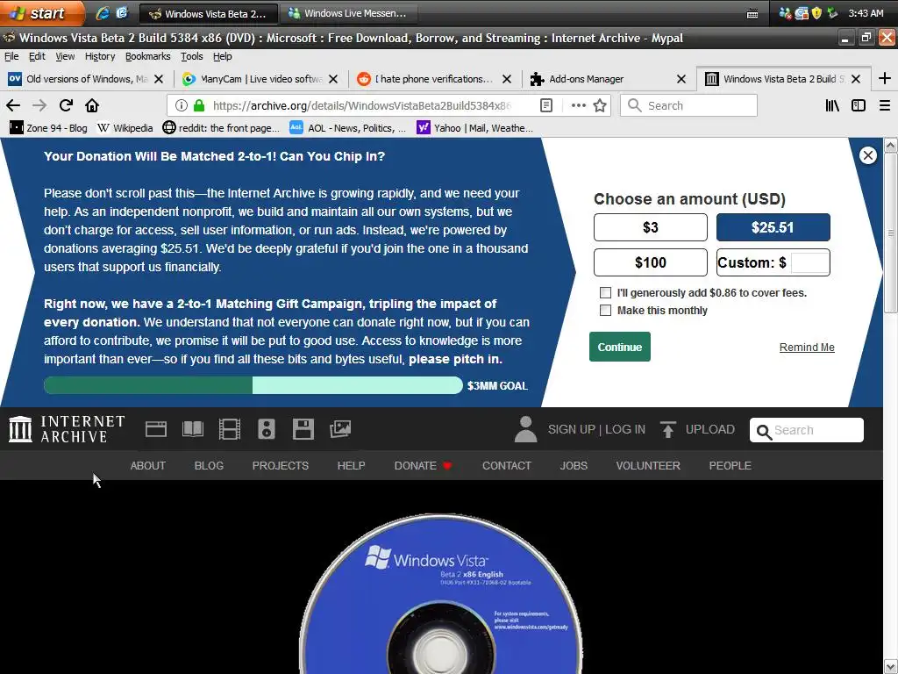Click the Internet Archive logo
Screen dimensions: 898x674
pyautogui.click(x=67, y=429)
